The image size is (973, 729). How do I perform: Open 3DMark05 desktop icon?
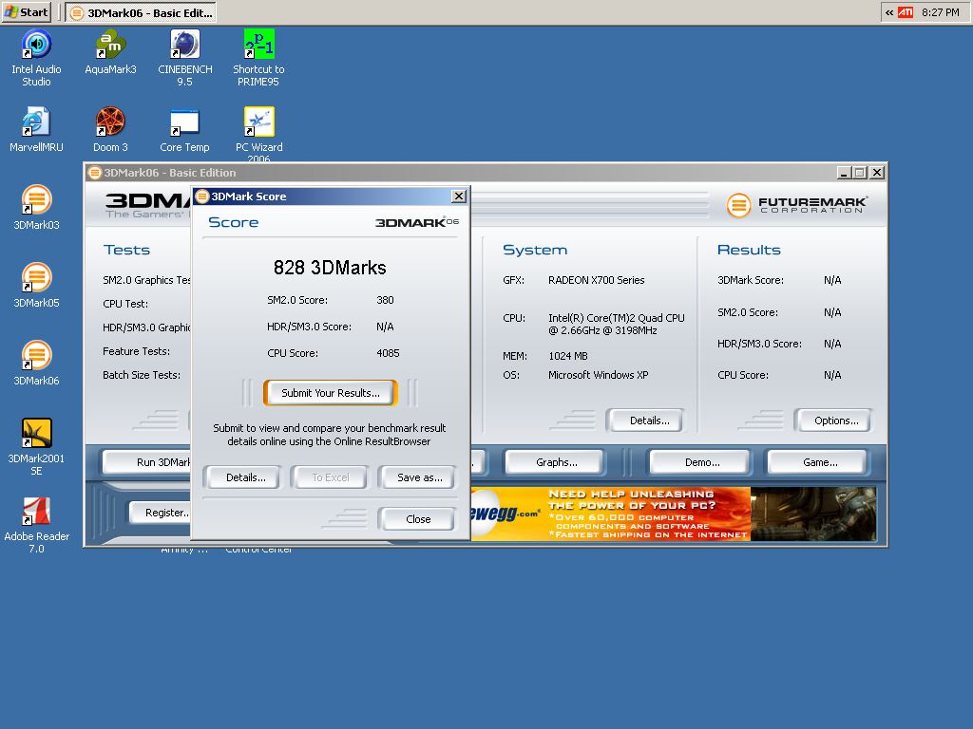point(37,285)
